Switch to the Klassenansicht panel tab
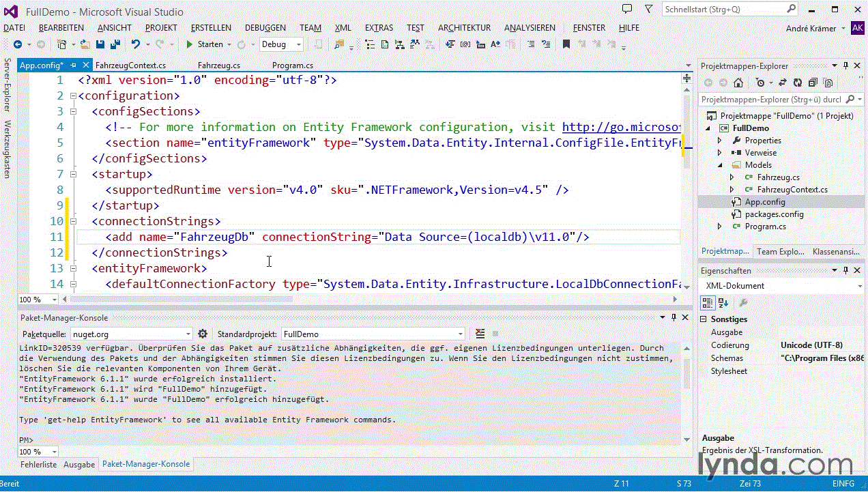Image resolution: width=868 pixels, height=492 pixels. point(836,251)
